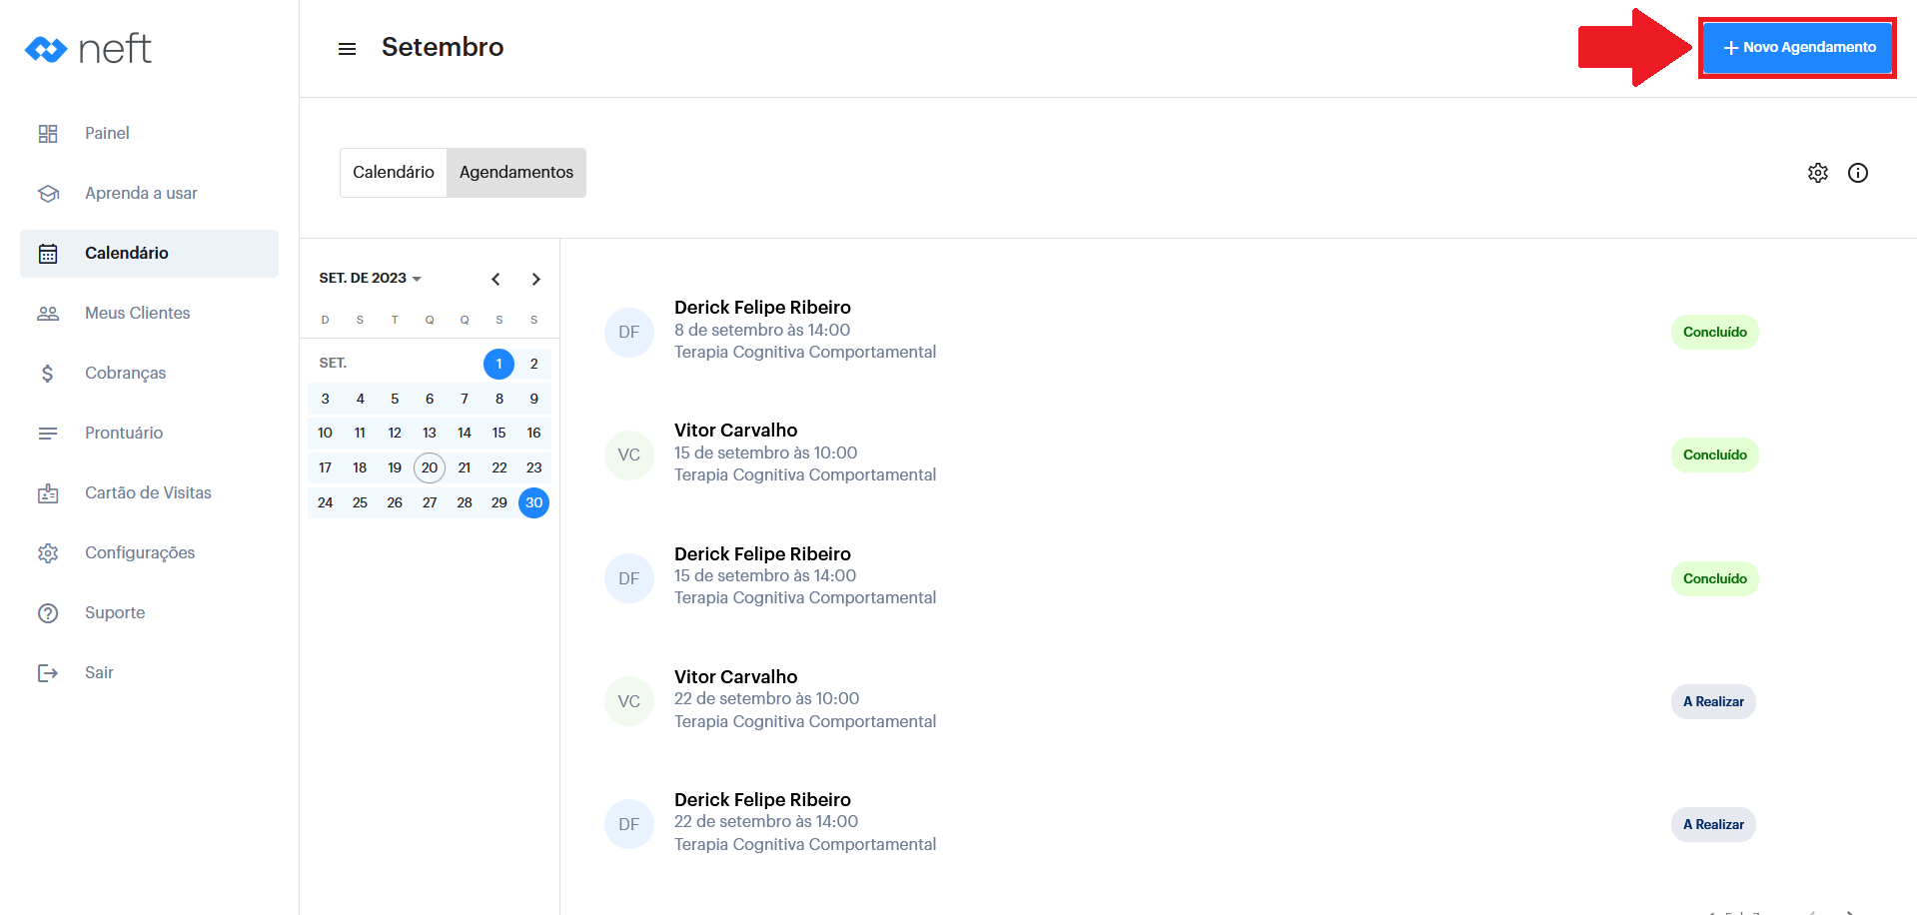Switch to the Calendário tab

tap(394, 173)
